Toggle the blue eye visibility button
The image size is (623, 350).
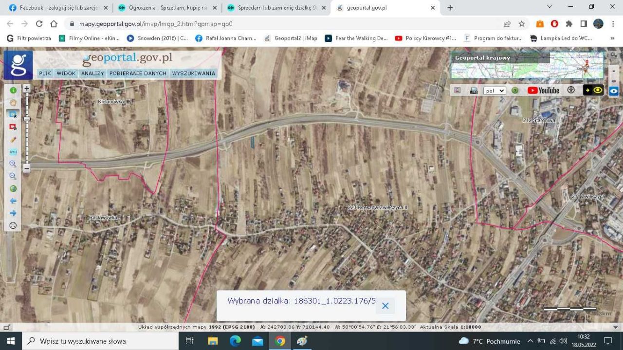[614, 91]
